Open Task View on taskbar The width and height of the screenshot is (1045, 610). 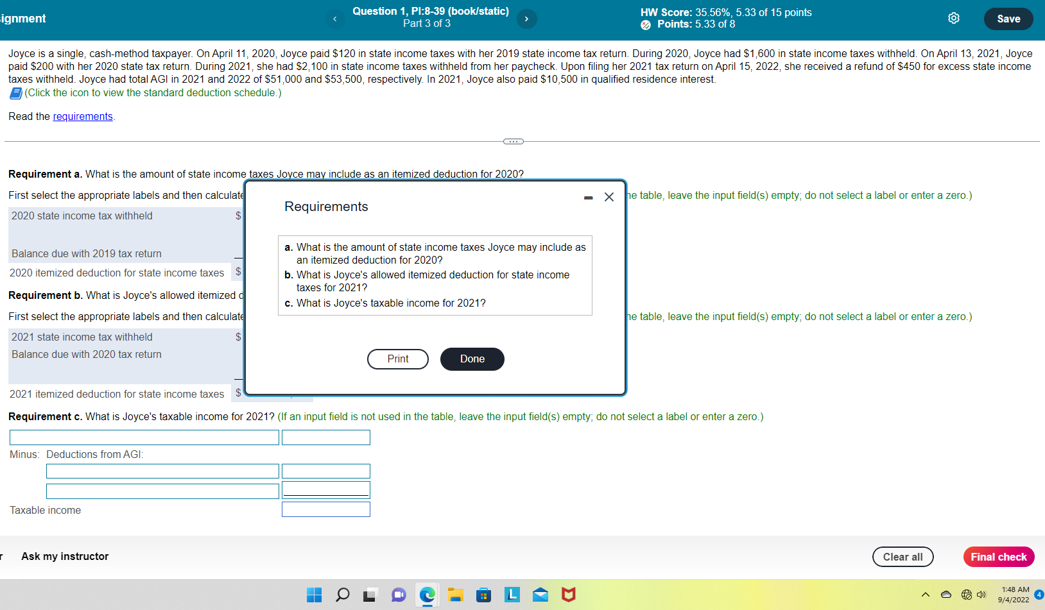(370, 595)
